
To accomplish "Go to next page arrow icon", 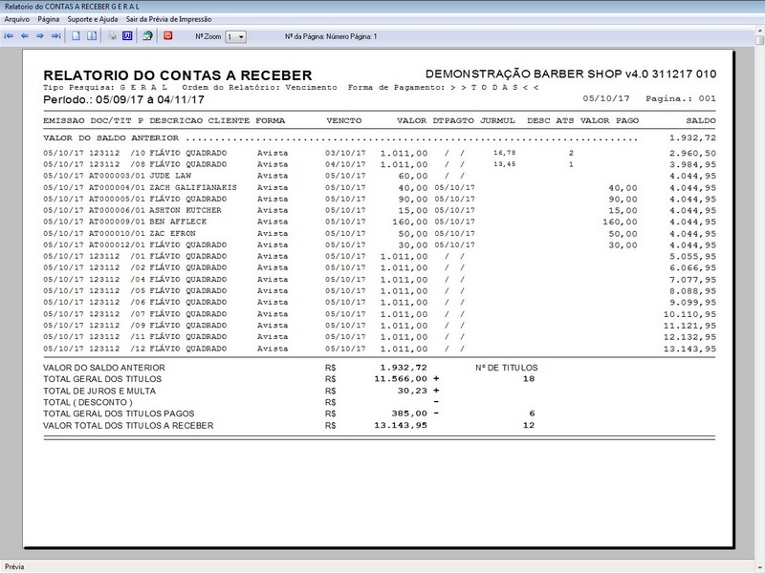I will pyautogui.click(x=40, y=36).
